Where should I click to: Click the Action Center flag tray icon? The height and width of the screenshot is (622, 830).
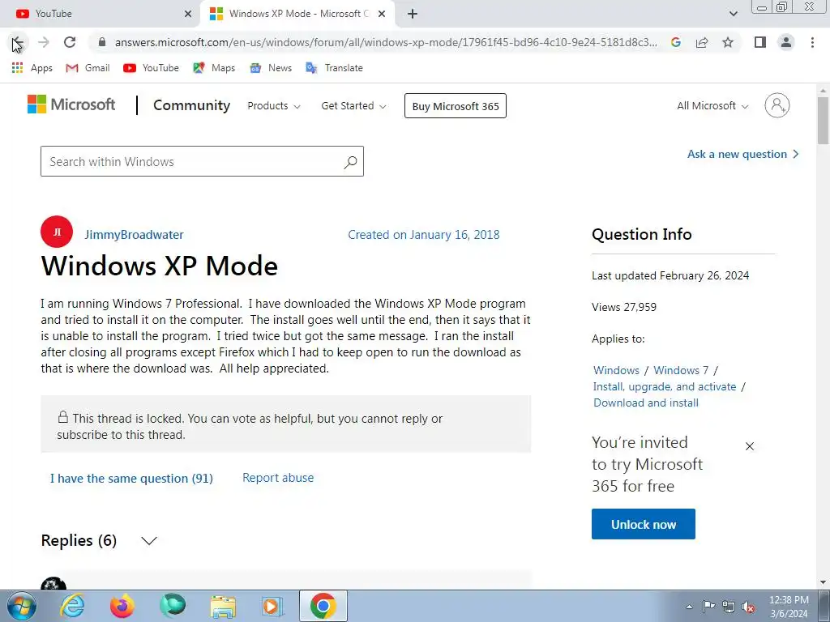(708, 607)
